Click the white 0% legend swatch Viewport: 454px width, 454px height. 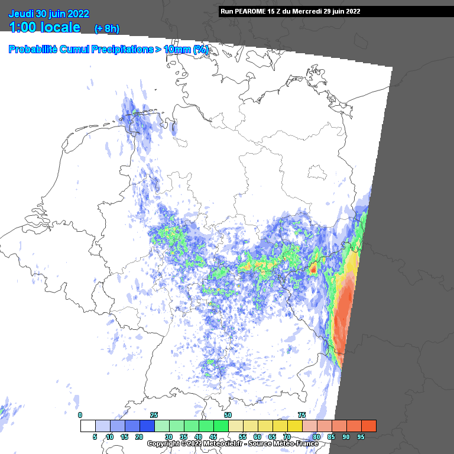tap(87, 426)
